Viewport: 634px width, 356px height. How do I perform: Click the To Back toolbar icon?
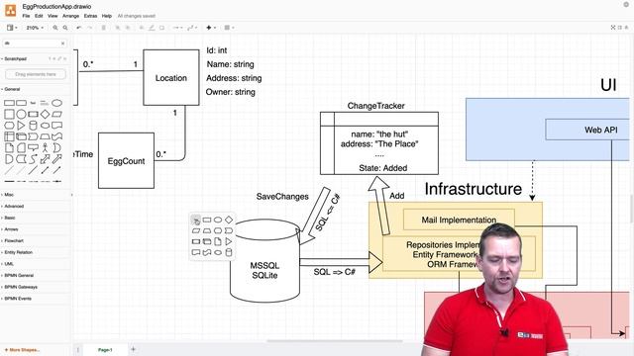[x=128, y=28]
